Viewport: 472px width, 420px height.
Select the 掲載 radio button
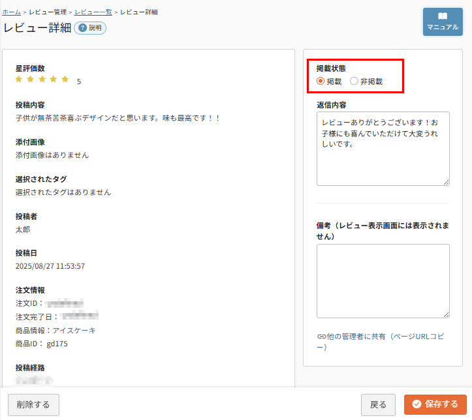tap(321, 81)
